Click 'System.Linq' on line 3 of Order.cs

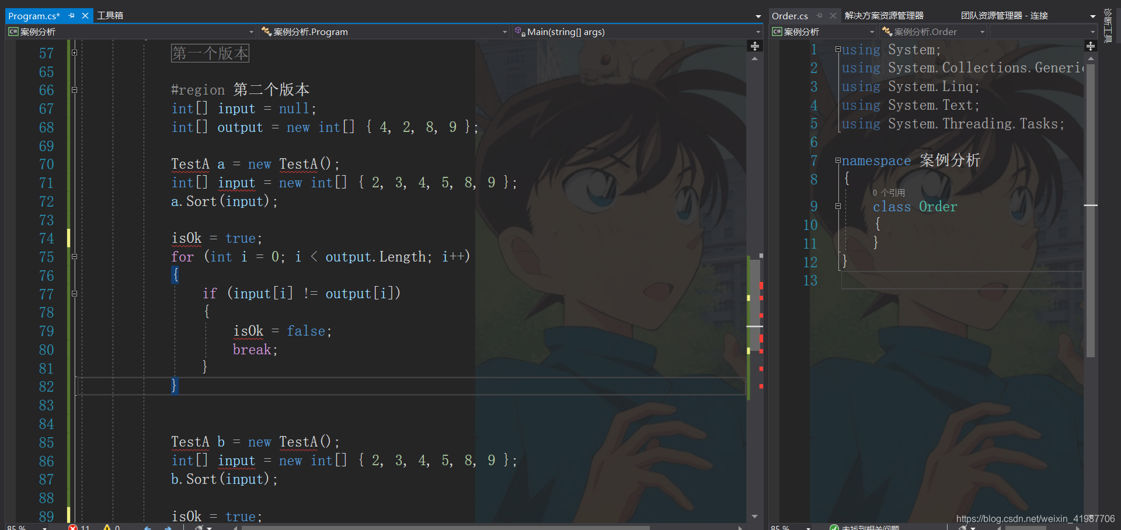click(x=931, y=86)
